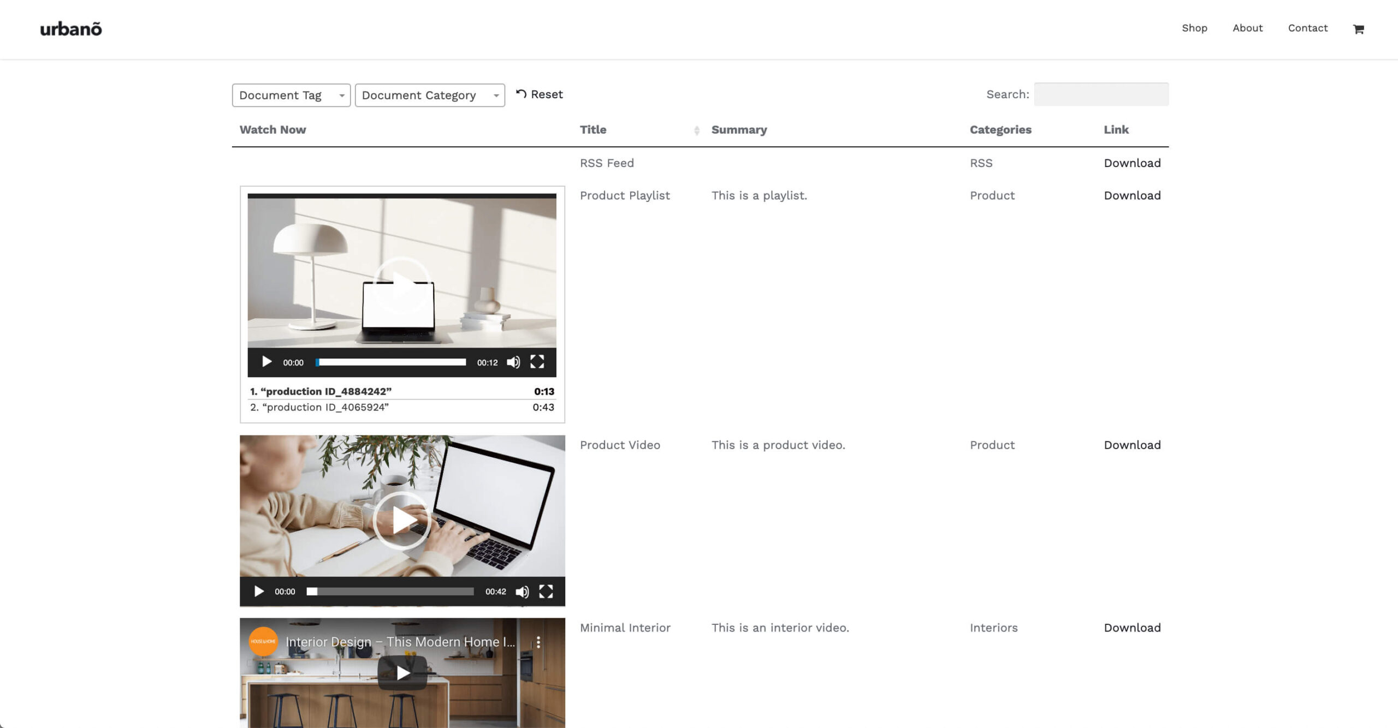Click the 00:12 duration on playlist player

(x=487, y=363)
